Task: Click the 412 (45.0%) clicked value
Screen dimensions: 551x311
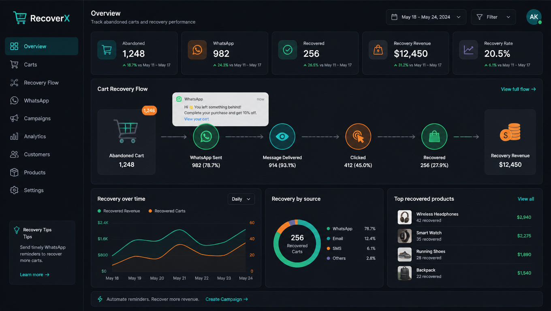Action: pos(358,165)
